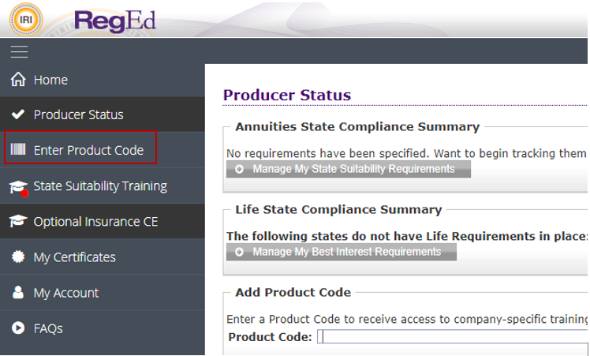Screen dimensions: 590x356
Task: Open the Home menu item
Action: point(50,80)
